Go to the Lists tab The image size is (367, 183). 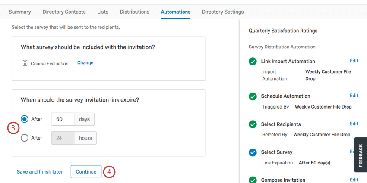click(103, 12)
